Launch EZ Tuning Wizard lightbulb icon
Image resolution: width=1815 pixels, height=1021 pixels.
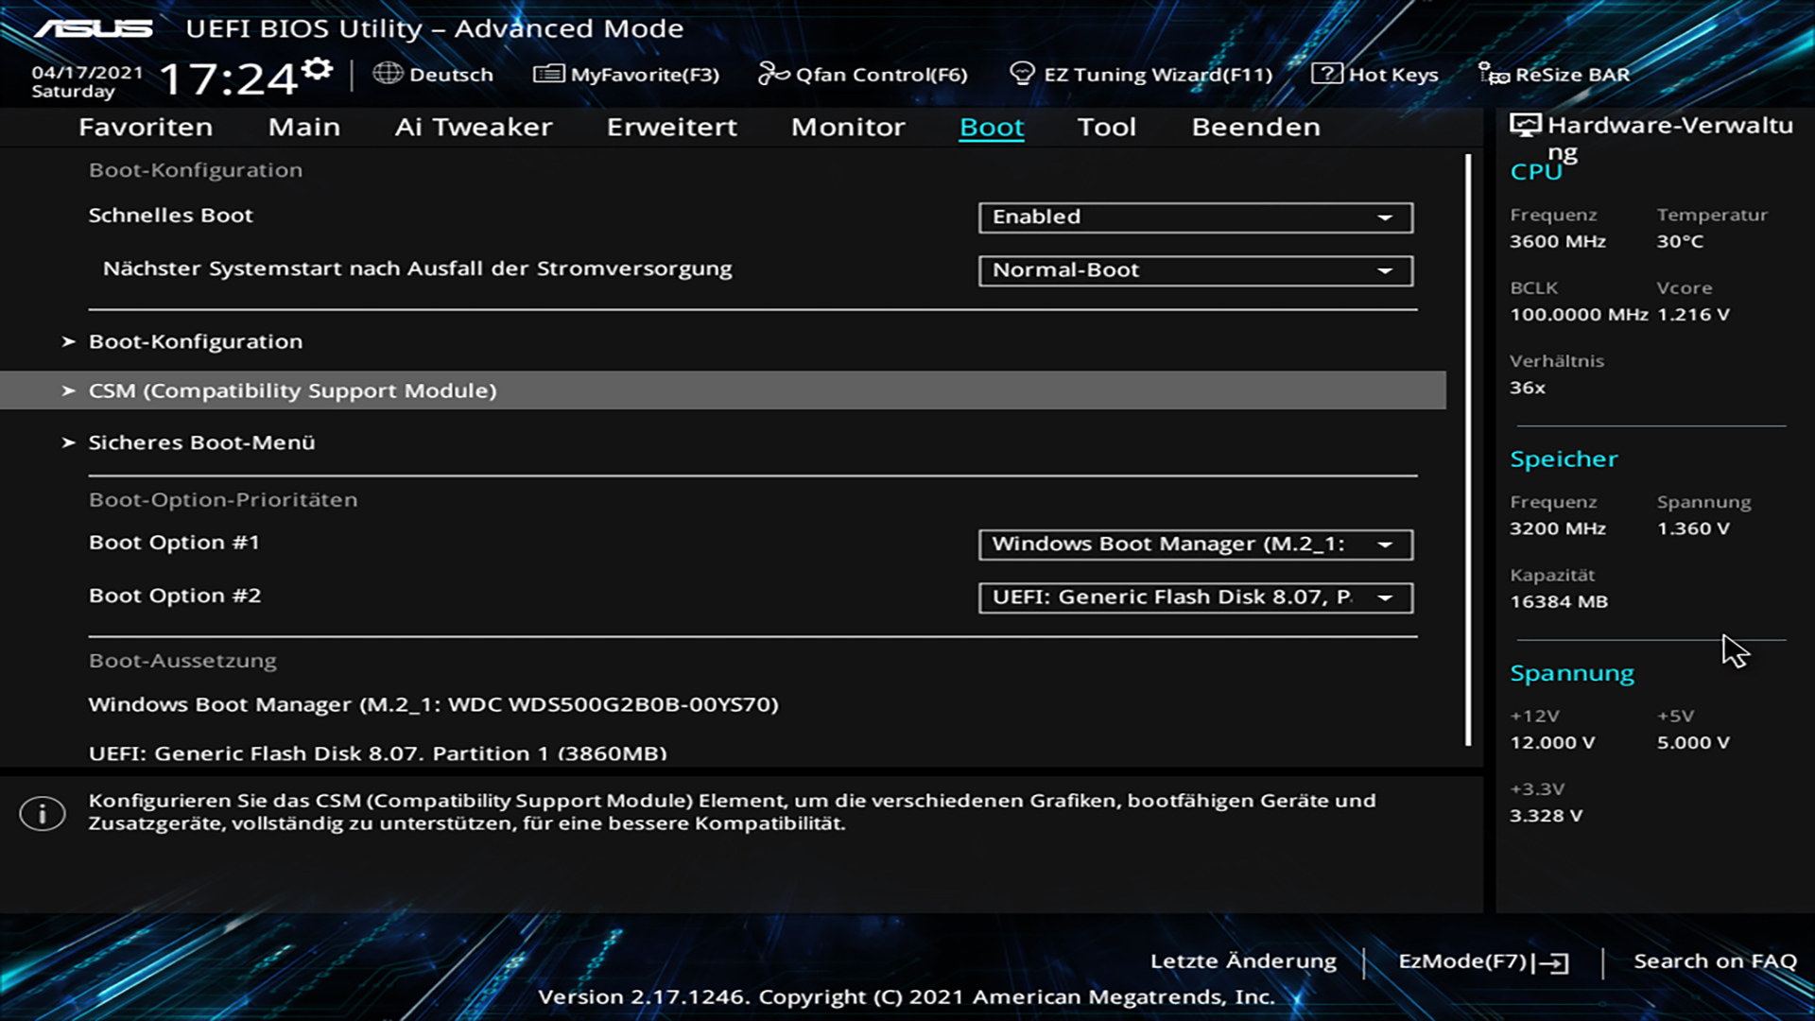pyautogui.click(x=1022, y=74)
